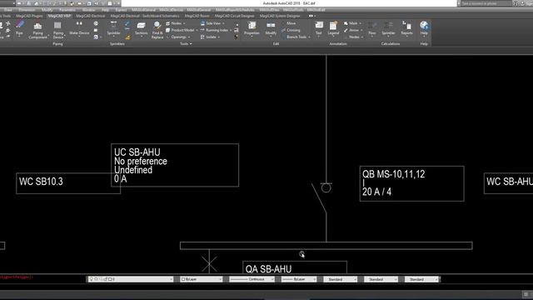Image resolution: width=533 pixels, height=300 pixels.
Task: Open the ByLayer lineweight dropdown
Action: (299, 279)
